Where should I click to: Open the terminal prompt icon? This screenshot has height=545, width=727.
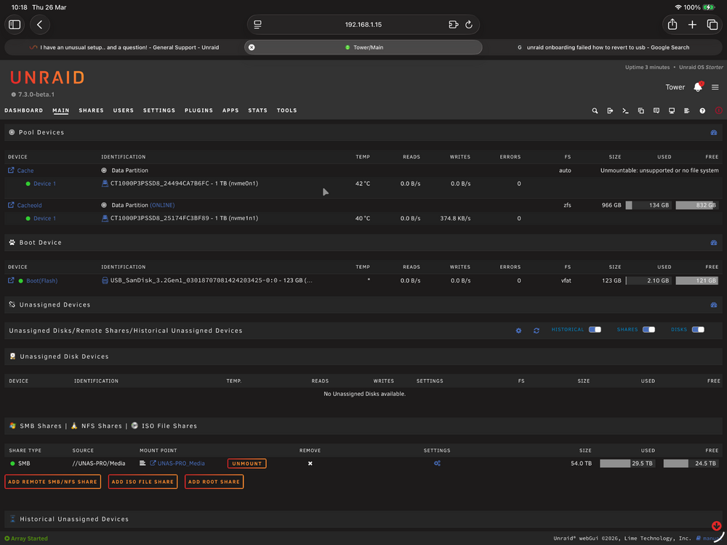coord(625,110)
